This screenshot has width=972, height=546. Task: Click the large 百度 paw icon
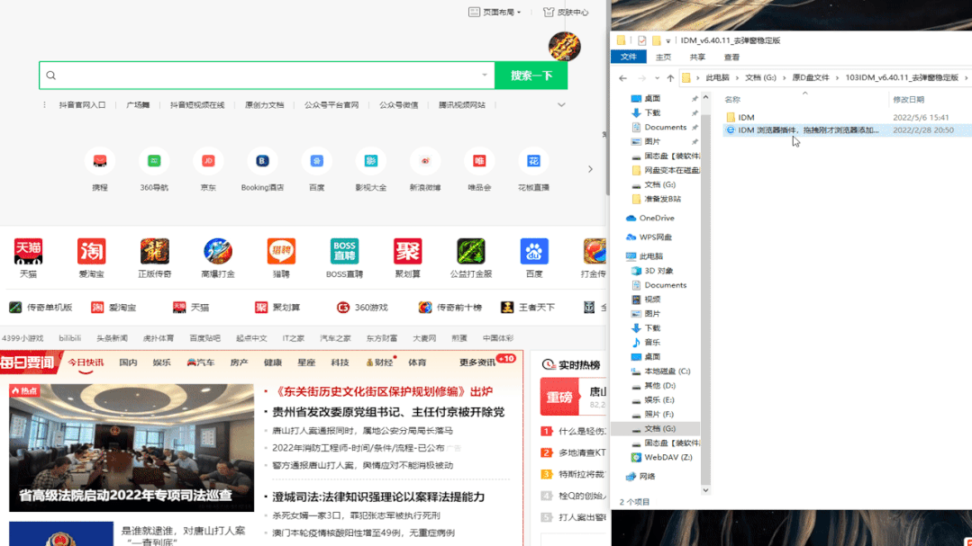tap(534, 251)
